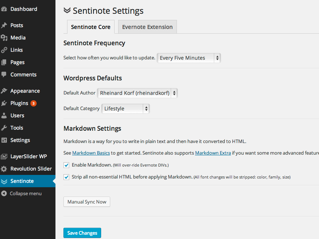Click the Sentinote chevron icon in sidebar

(4, 181)
